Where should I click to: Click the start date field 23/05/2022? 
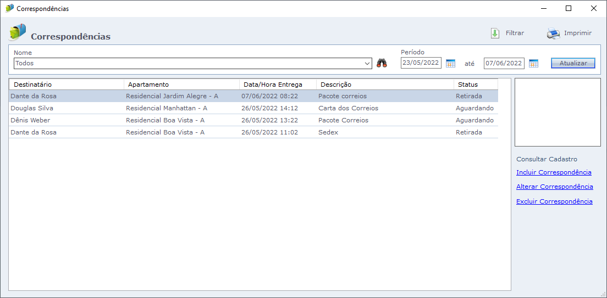[421, 63]
